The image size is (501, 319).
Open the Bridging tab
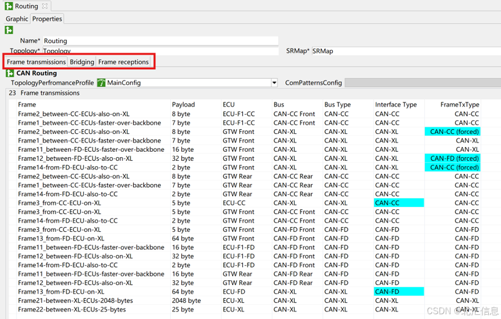pos(82,62)
